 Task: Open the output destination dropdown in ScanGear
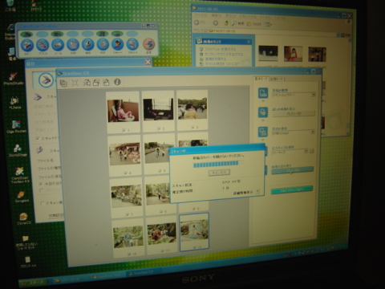(x=294, y=132)
